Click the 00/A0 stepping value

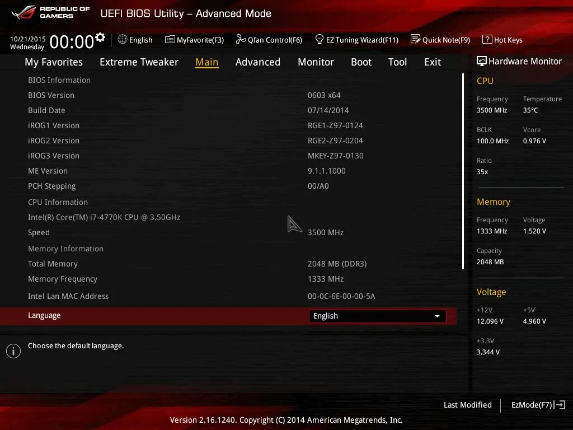coord(318,186)
